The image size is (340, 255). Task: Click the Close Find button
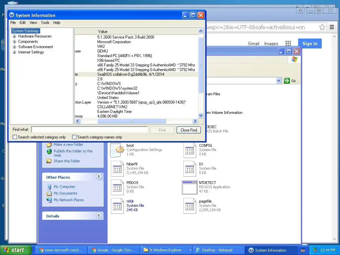coord(189,130)
